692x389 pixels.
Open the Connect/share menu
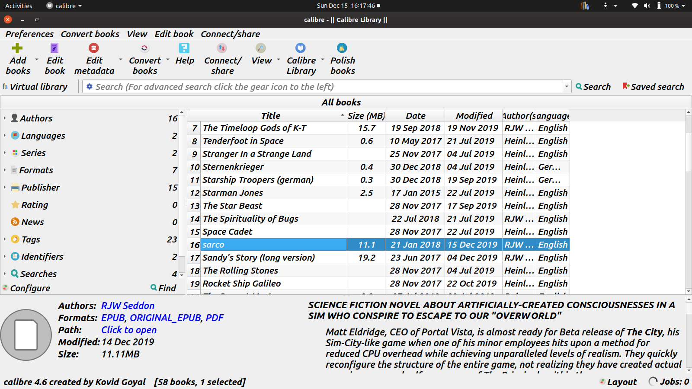pos(230,34)
